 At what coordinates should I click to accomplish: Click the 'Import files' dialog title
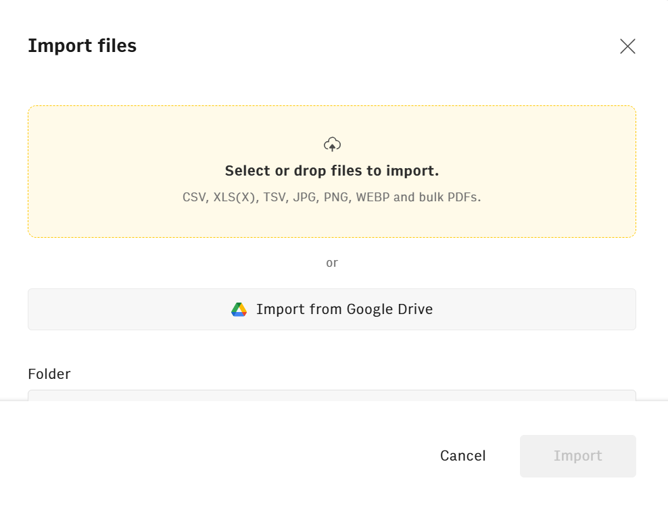pyautogui.click(x=82, y=46)
